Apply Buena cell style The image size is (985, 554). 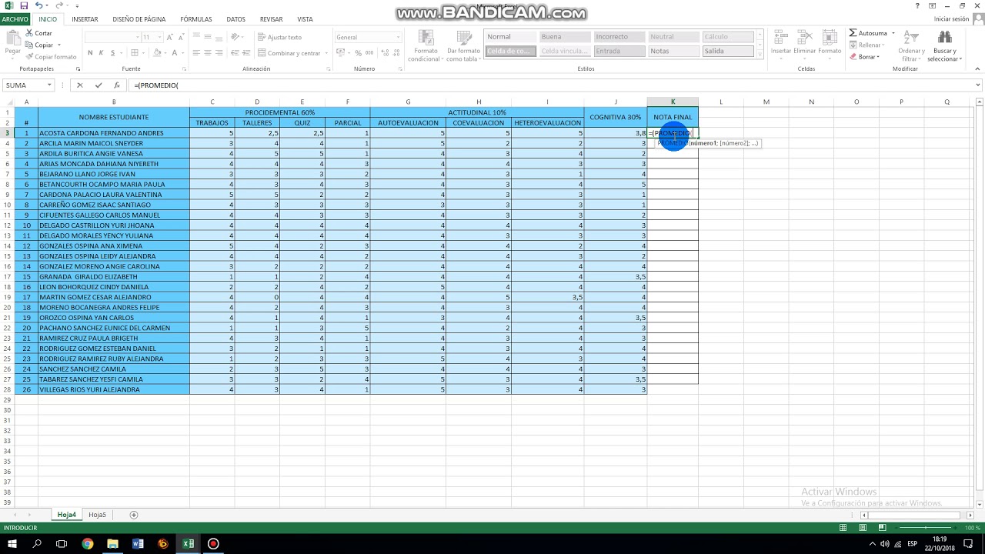point(565,37)
